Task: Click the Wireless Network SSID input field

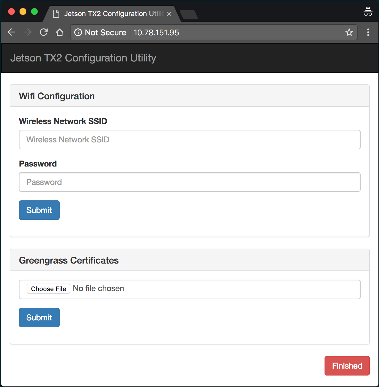Action: [190, 140]
